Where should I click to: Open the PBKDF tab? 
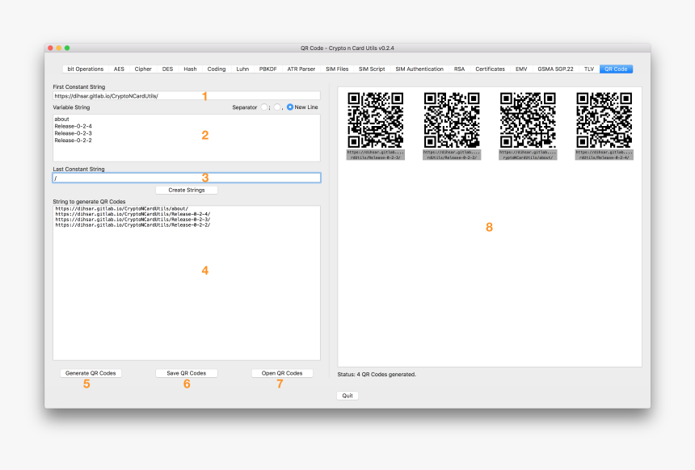click(267, 69)
